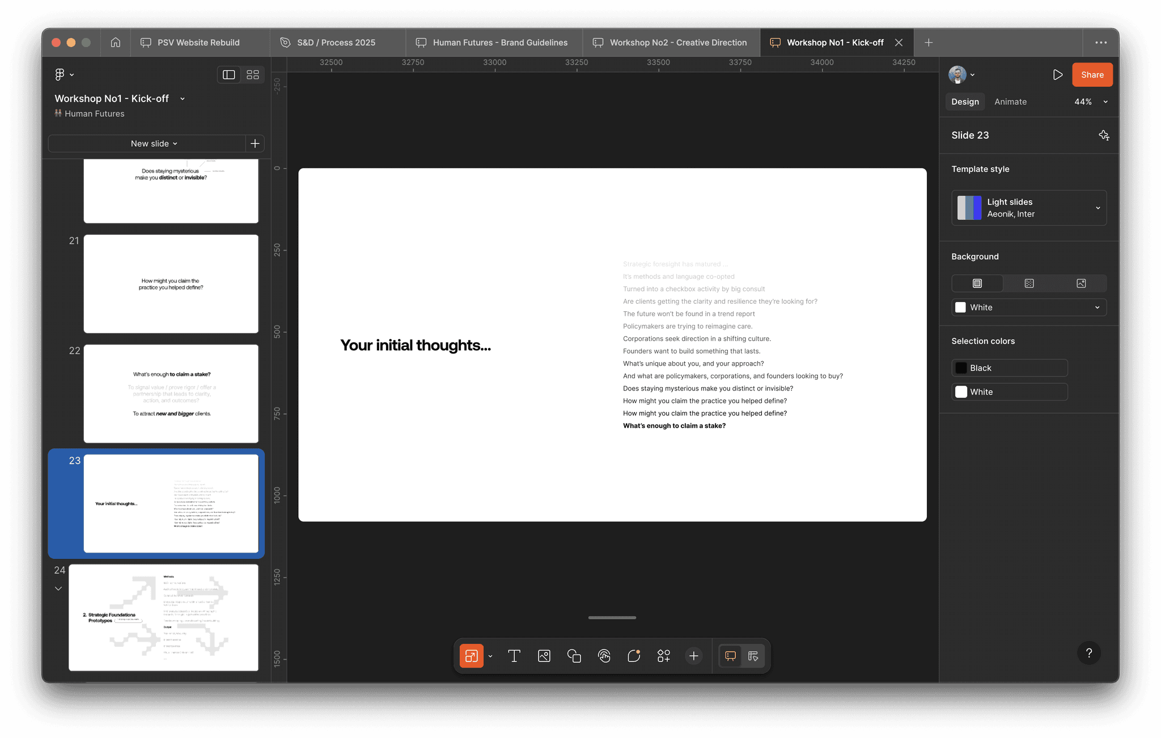1161x738 pixels.
Task: Open the components and widgets tool
Action: (x=663, y=656)
